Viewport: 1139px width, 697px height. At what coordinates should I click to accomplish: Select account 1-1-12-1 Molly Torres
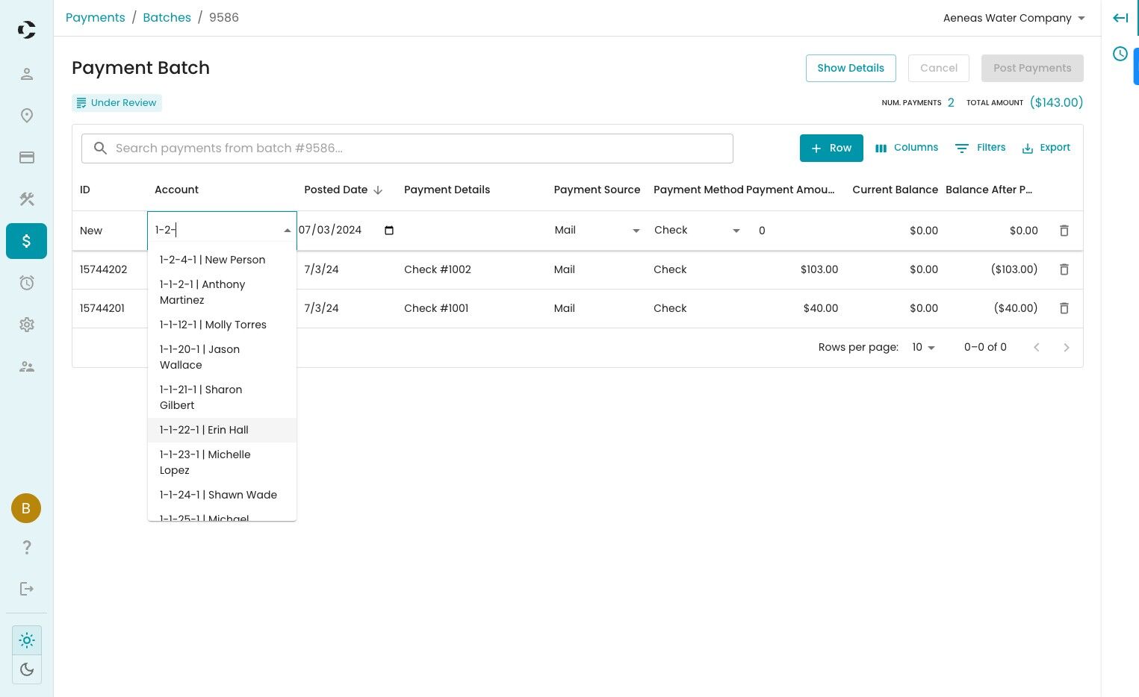coord(222,325)
